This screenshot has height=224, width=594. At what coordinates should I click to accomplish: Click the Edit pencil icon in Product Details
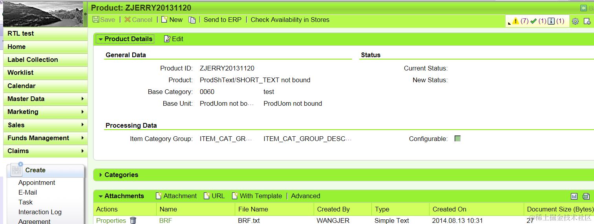pos(167,39)
